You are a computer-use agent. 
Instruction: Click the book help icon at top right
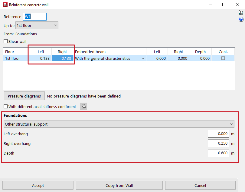(241, 13)
